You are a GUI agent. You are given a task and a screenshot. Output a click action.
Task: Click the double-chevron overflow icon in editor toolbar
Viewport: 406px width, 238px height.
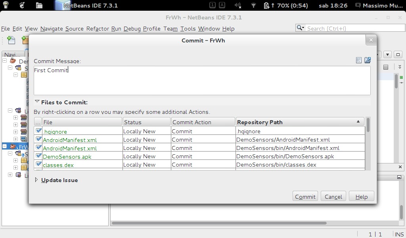(400, 67)
